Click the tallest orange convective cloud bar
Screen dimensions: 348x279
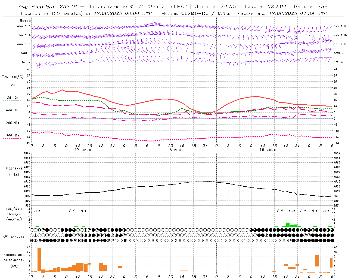(39, 260)
